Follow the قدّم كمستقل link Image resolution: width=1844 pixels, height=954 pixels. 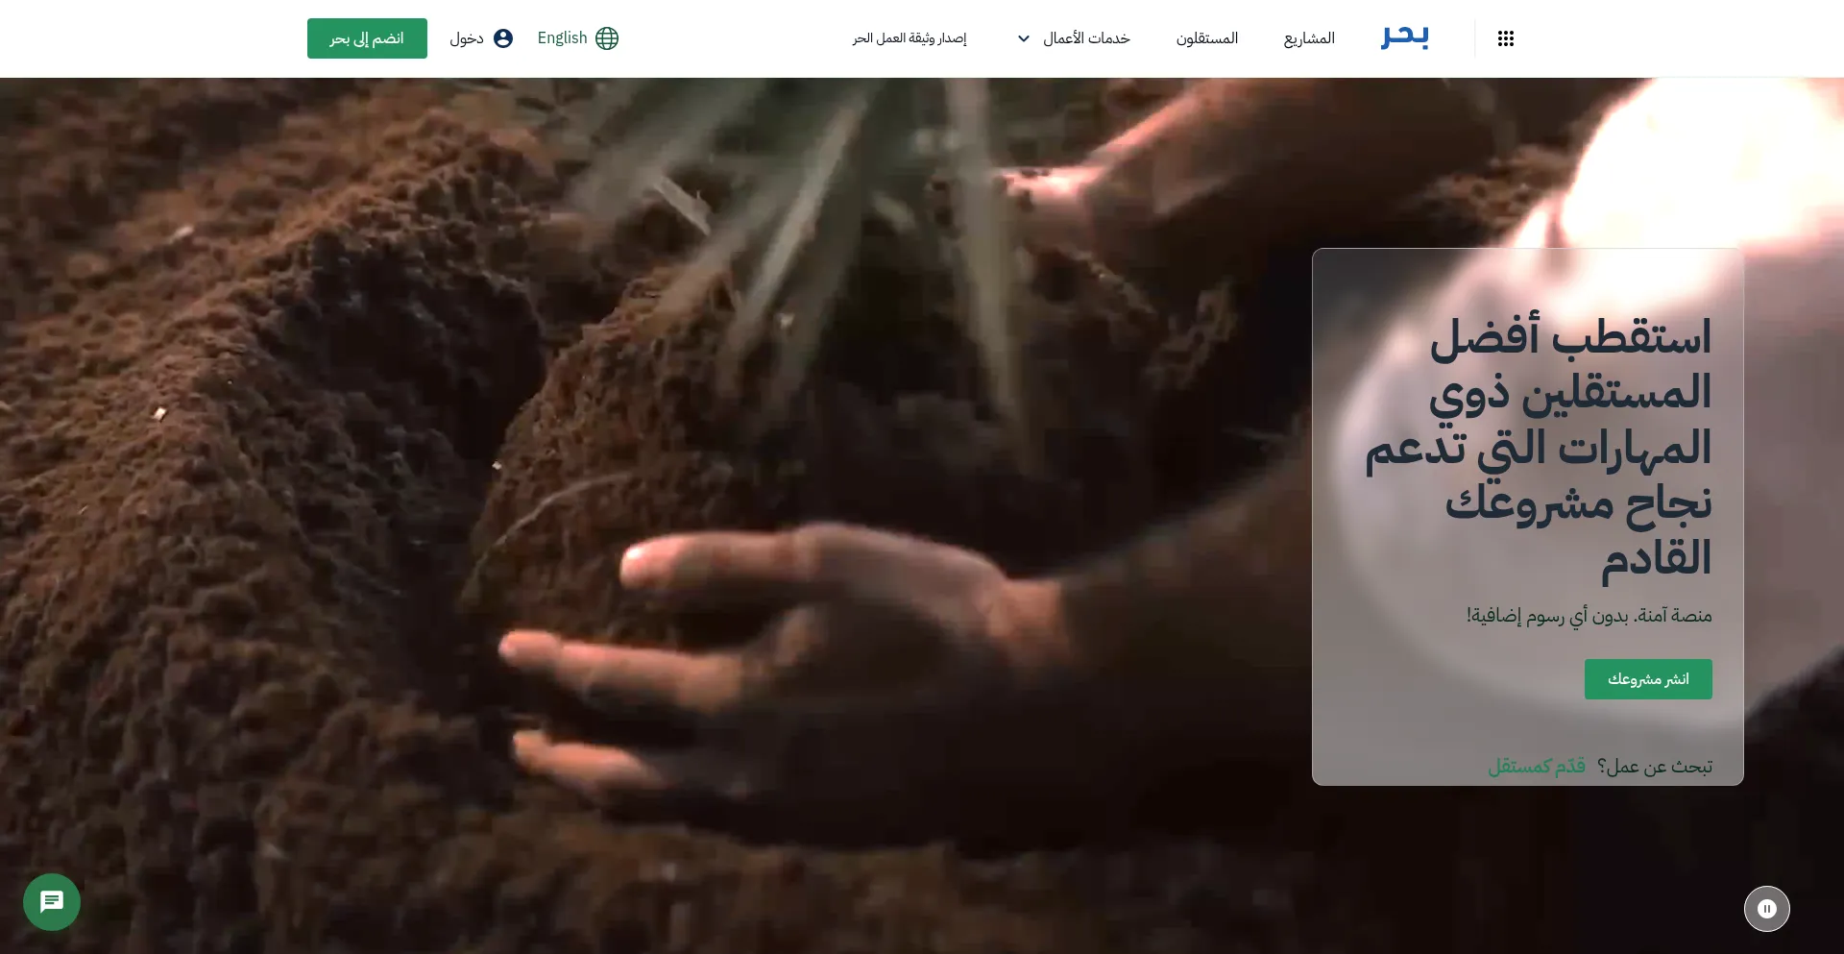[1537, 766]
